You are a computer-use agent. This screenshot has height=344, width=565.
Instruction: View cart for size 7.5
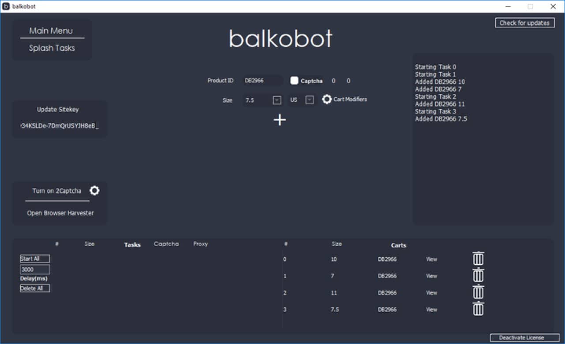432,309
